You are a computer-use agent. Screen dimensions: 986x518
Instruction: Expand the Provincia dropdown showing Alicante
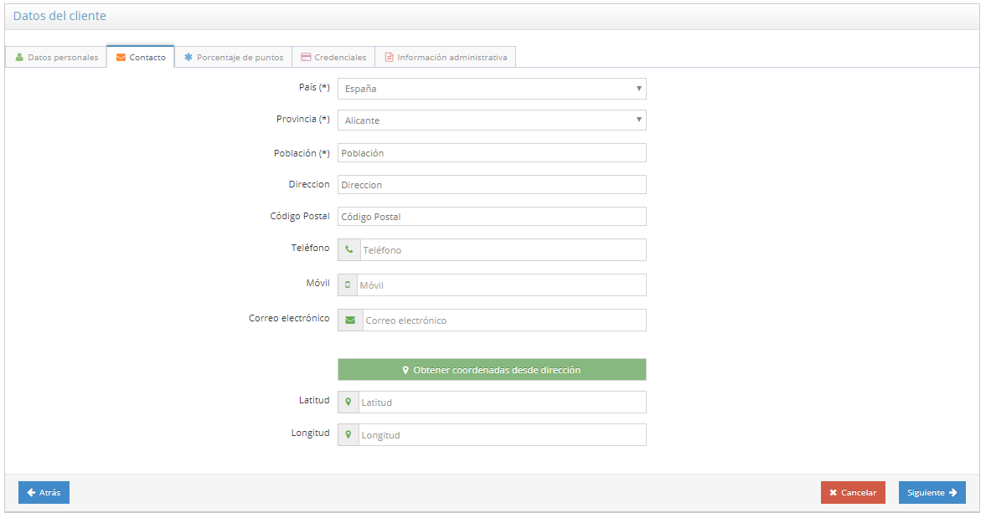[x=492, y=121]
